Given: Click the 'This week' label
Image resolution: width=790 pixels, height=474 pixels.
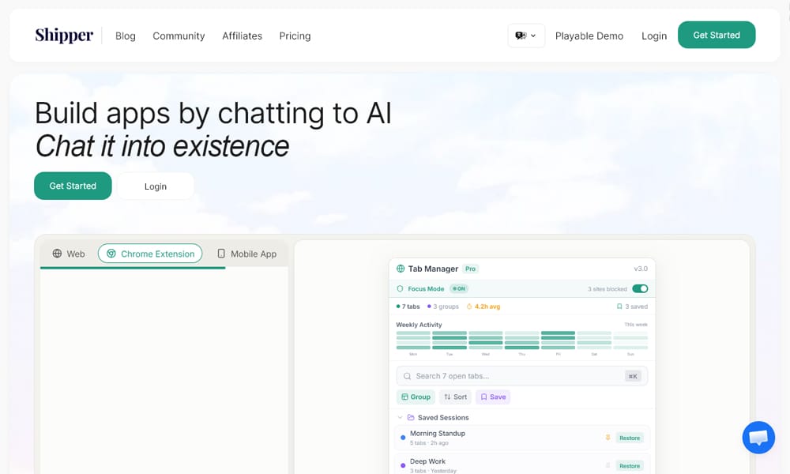Looking at the screenshot, I should click(636, 325).
